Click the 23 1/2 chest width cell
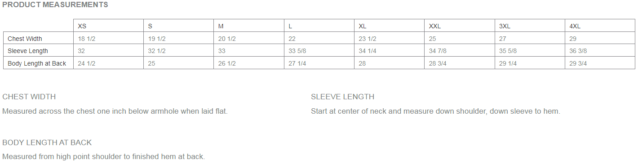 point(390,39)
